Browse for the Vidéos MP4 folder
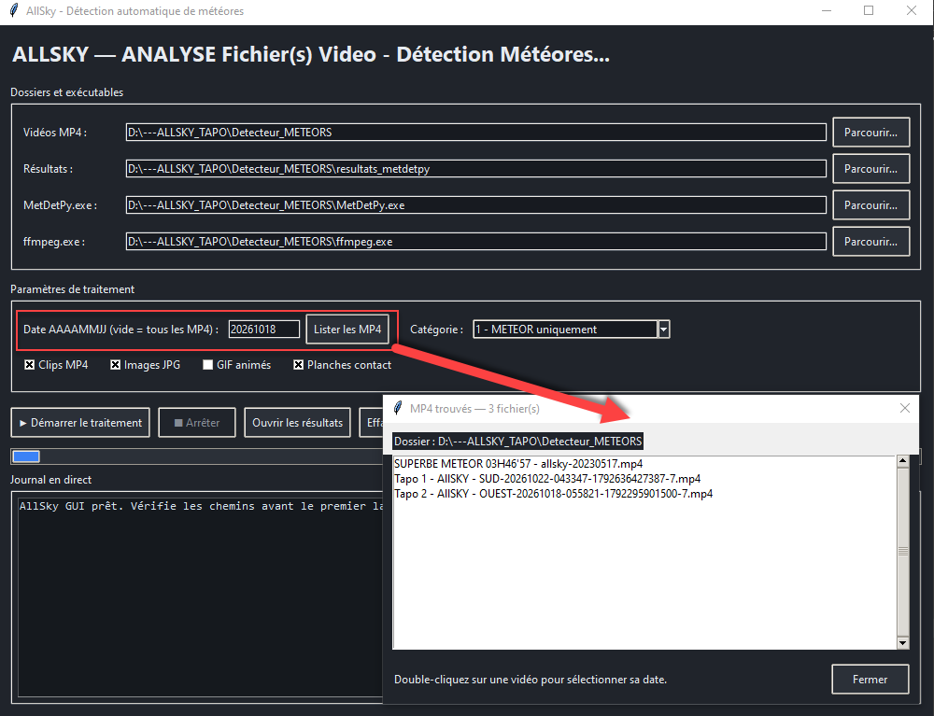Screen dimensions: 934x716 pos(870,133)
